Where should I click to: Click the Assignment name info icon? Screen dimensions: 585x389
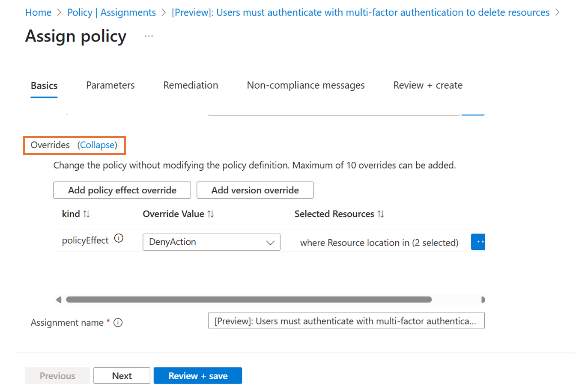coord(118,323)
